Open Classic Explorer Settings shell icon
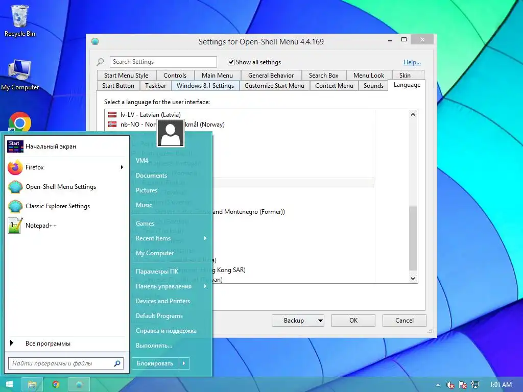 [x=15, y=206]
